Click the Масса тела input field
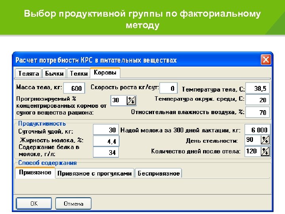285x214 pixels. [74, 88]
